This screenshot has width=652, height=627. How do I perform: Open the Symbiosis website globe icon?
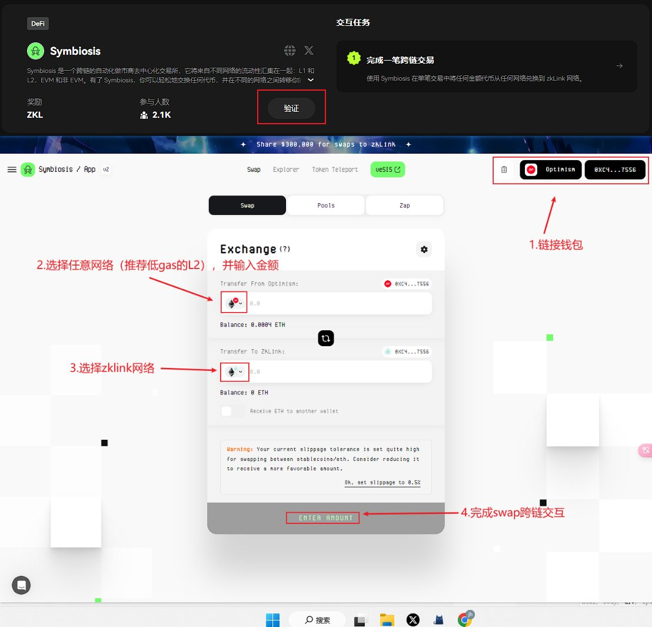pos(290,51)
